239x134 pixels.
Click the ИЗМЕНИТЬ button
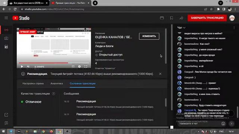pos(149,36)
